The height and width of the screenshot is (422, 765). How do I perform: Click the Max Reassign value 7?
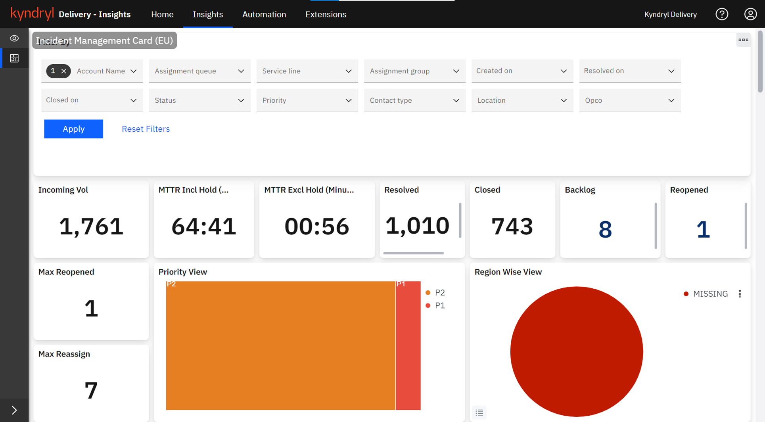pos(91,390)
